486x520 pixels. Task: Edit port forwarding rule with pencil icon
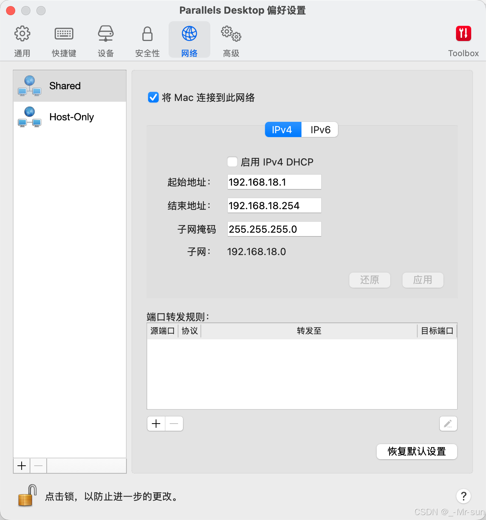coord(448,424)
